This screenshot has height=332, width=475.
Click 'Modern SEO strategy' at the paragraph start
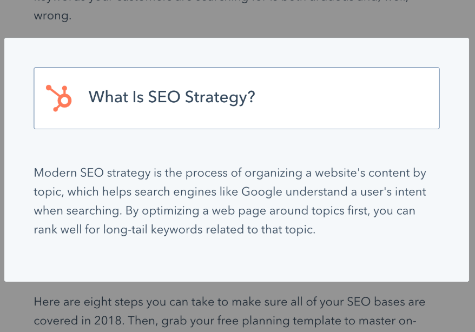click(x=82, y=173)
